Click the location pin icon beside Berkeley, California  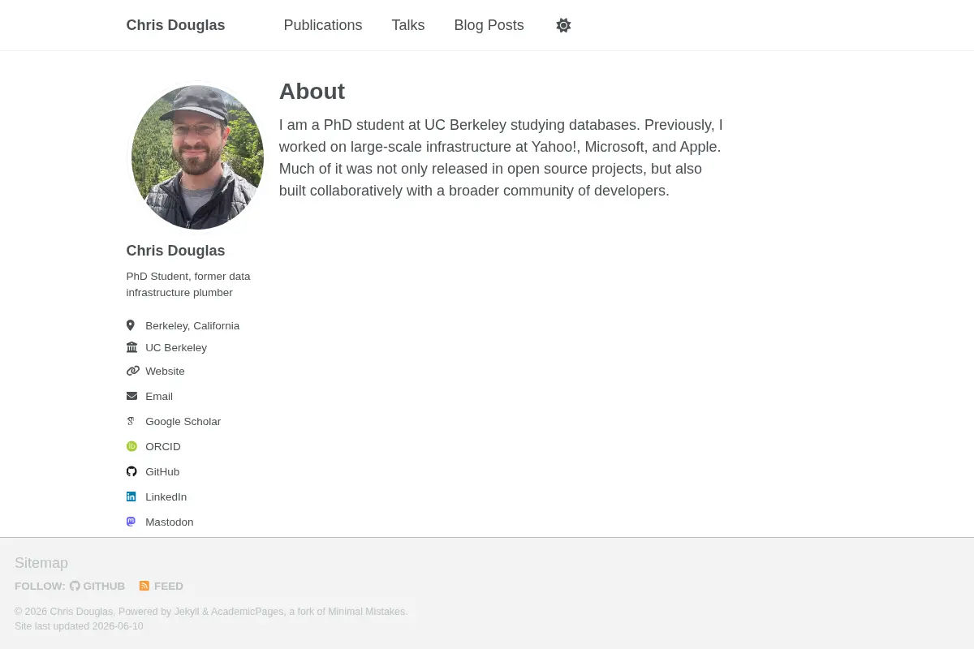130,325
